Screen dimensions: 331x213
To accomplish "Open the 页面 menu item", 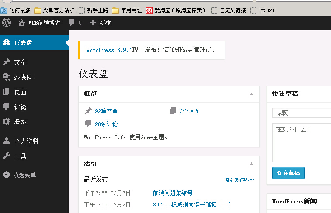I will (x=34, y=92).
